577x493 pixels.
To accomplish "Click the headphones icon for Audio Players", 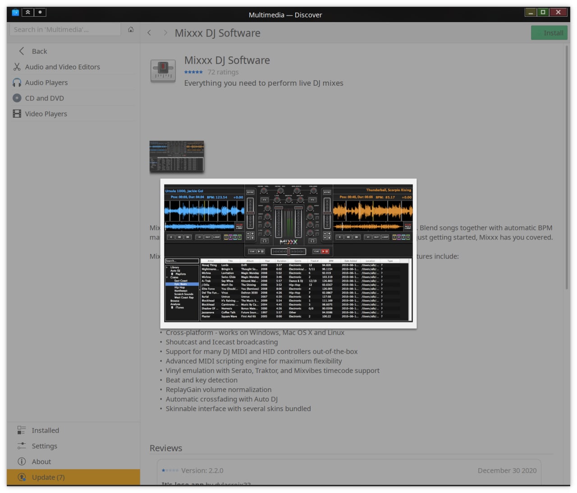I will pyautogui.click(x=17, y=83).
